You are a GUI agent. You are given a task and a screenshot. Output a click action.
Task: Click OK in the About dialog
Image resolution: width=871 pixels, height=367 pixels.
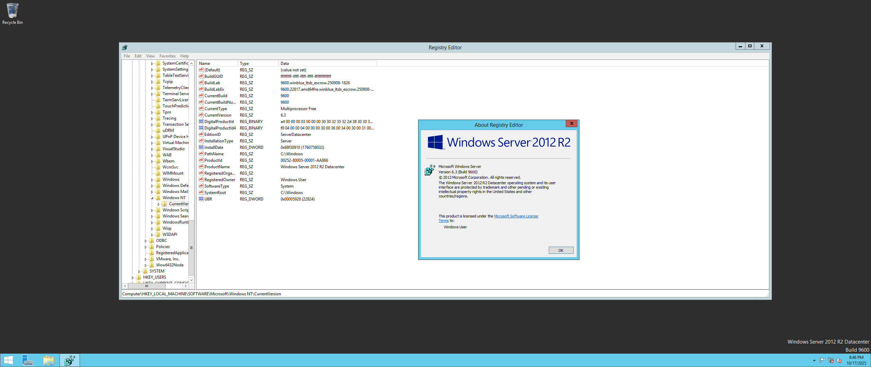561,250
